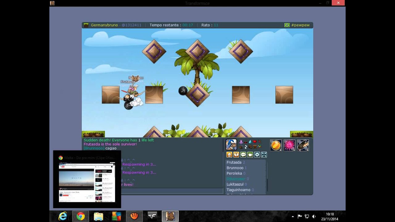Viewport: 395px width, 222px height.
Task: Open the clock showing 10:18
Action: [x=330, y=216]
